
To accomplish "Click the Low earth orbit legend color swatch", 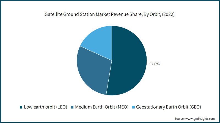I will (x=21, y=107).
